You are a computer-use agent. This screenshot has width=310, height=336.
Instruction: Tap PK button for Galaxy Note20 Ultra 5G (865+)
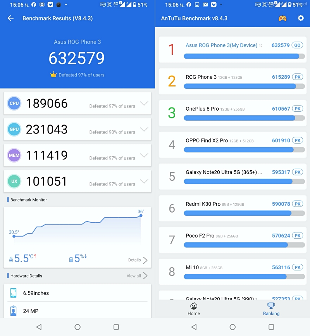click(x=298, y=172)
